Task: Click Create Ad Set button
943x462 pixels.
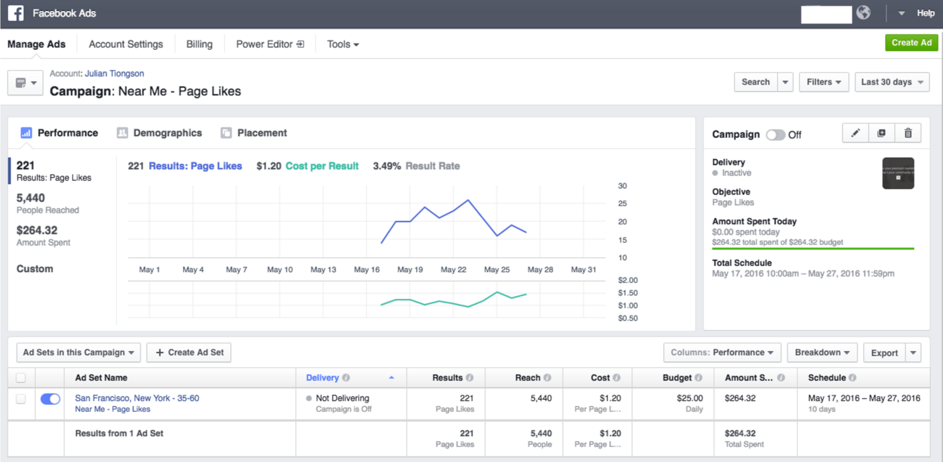Action: [189, 352]
